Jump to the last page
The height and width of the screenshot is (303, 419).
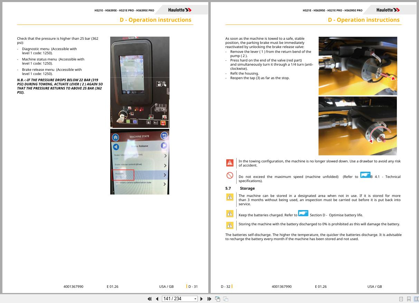tap(209, 299)
